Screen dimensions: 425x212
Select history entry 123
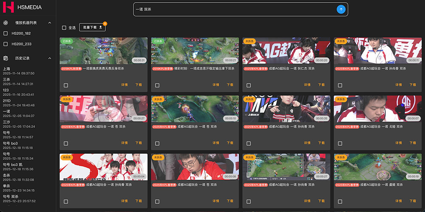[19, 92]
